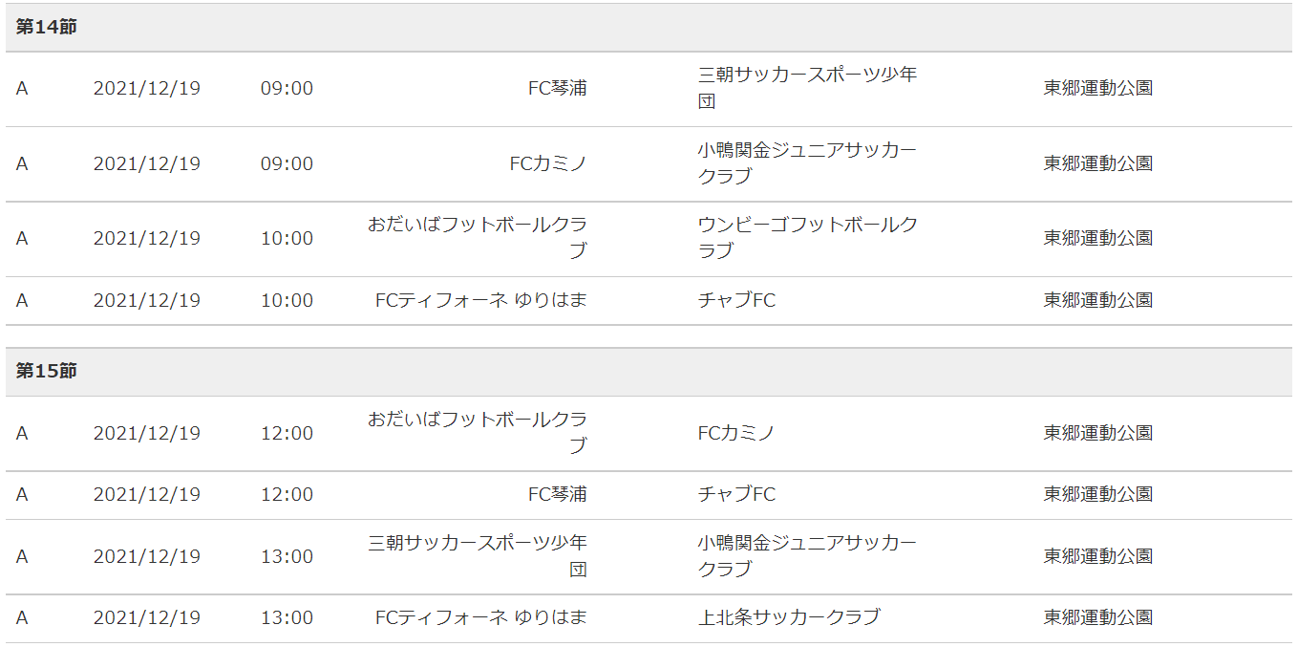Select おだいばフットボールクラブ in the 10:00 match
This screenshot has height=647, width=1298.
pos(478,238)
